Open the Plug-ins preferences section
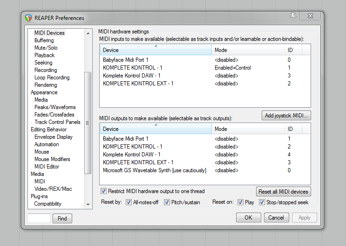The image size is (346, 246). 39,196
